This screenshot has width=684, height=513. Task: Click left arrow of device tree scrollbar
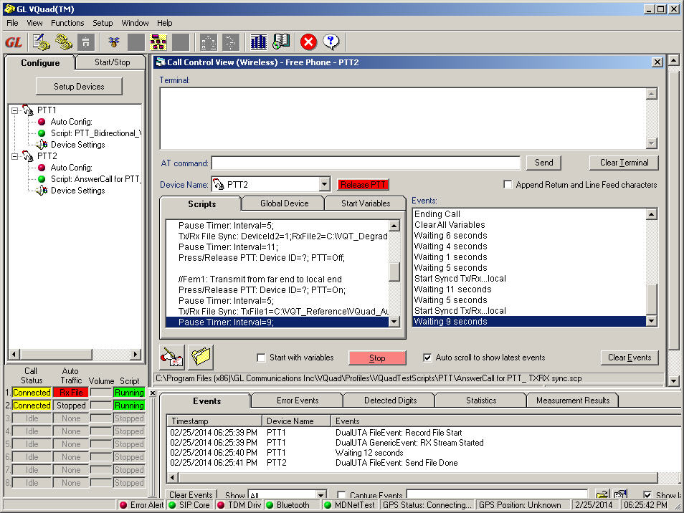14,354
